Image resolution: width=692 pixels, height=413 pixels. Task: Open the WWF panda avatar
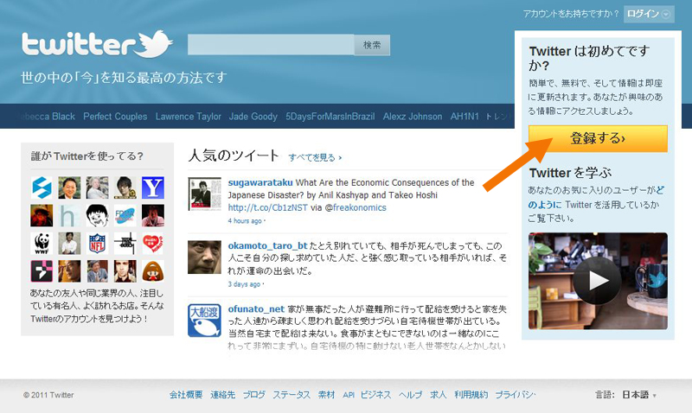click(42, 244)
